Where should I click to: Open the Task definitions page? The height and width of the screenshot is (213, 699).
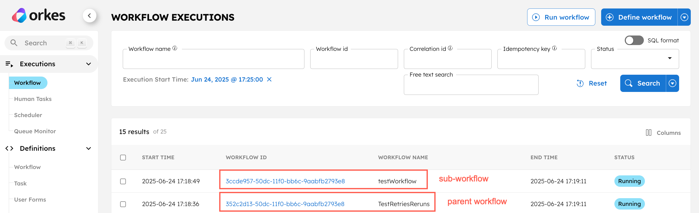coord(20,184)
